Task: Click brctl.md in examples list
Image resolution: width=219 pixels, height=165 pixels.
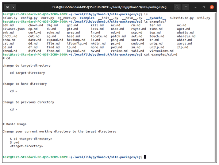Action: (10, 36)
